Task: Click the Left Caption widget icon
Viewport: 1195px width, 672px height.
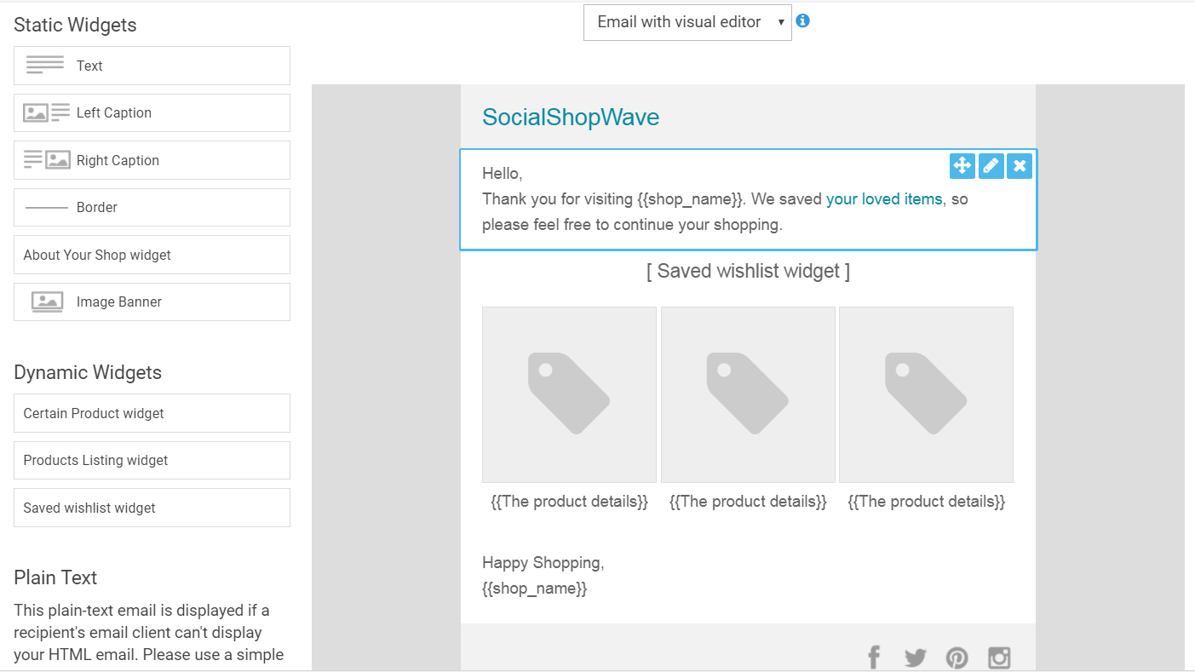Action: tap(46, 112)
